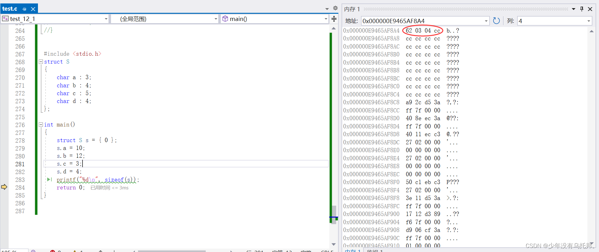
Task: Click the line 'char a : 3;'
Action: coord(74,77)
